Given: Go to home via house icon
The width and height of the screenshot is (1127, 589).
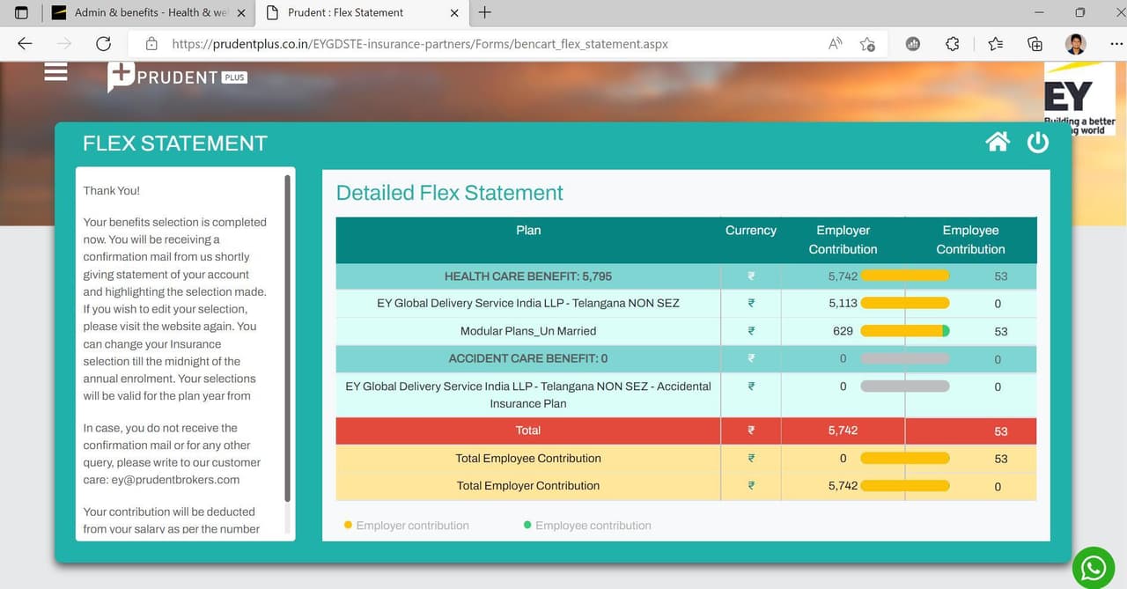Looking at the screenshot, I should 998,142.
